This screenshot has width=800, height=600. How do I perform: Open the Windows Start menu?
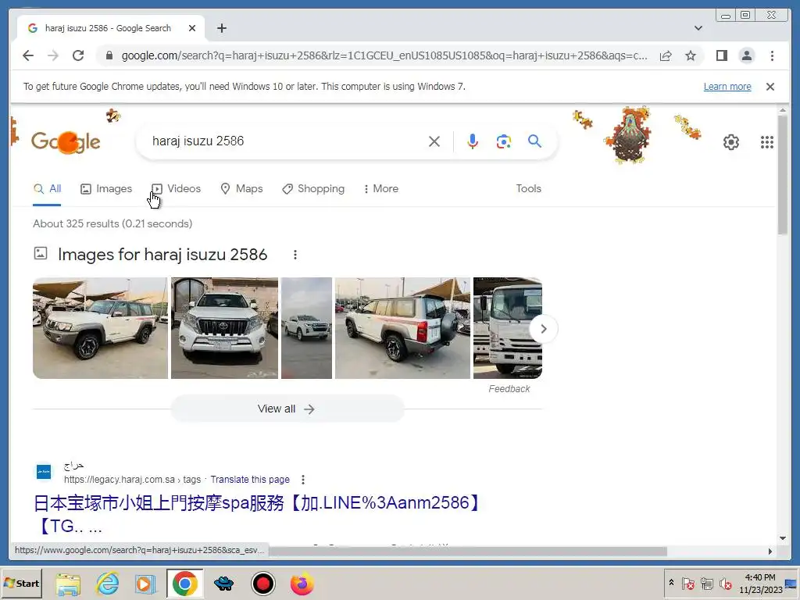pos(21,583)
